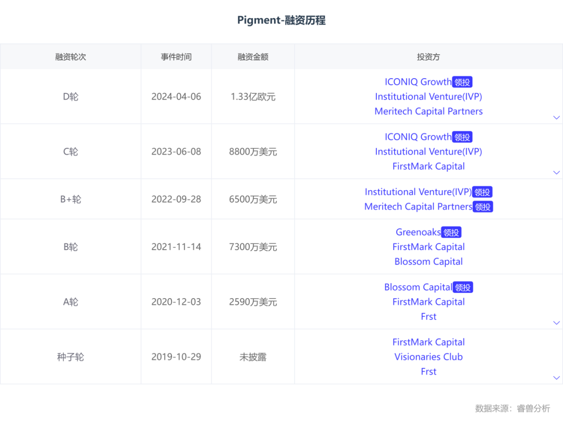Expand investor list for 种子轮 row
The height and width of the screenshot is (431, 563).
tap(556, 377)
